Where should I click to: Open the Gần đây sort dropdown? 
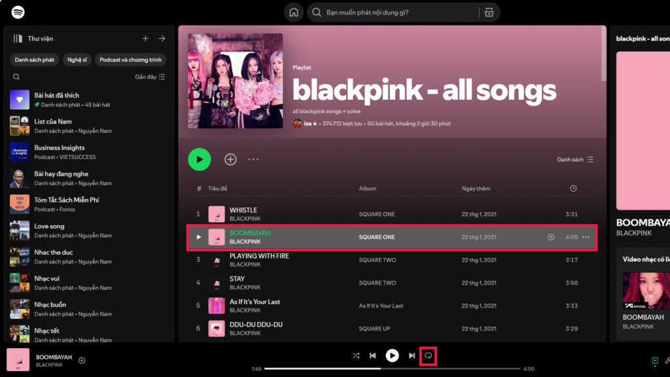[150, 77]
